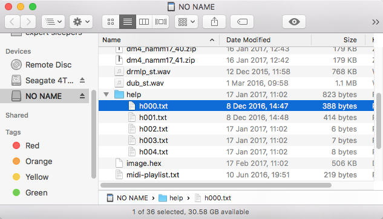Open the Action gear dropdown menu
383x219 pixels.
[x=81, y=22]
